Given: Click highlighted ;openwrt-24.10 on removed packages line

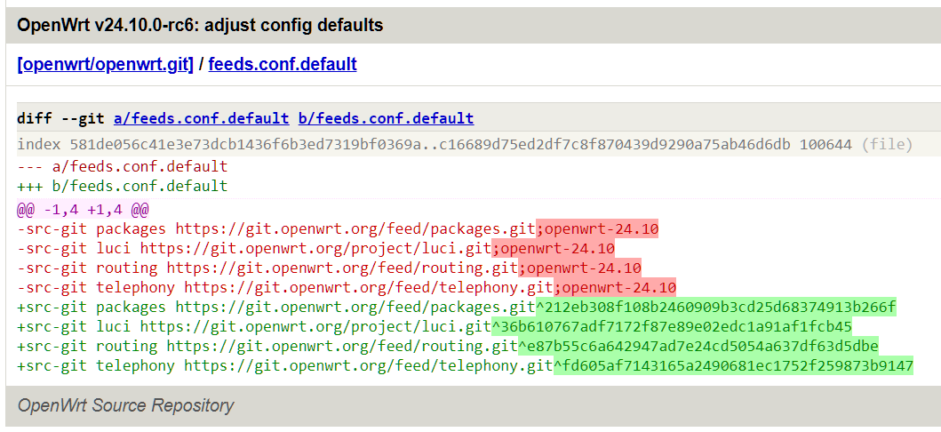Looking at the screenshot, I should 597,228.
